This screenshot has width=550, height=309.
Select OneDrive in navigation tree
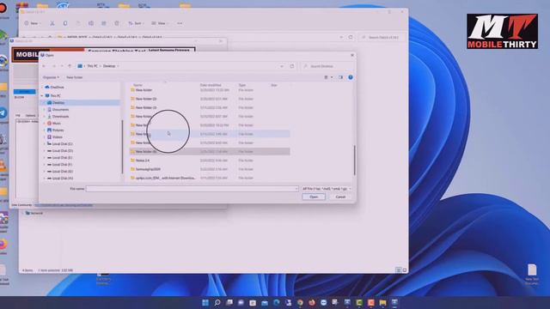tap(57, 87)
